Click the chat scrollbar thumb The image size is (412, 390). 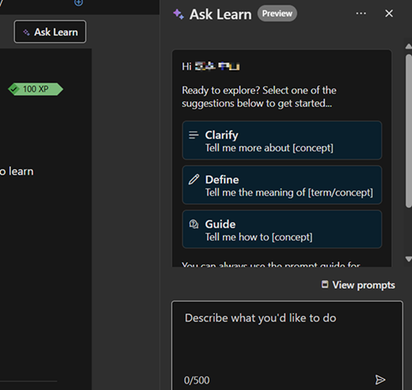tap(409, 131)
